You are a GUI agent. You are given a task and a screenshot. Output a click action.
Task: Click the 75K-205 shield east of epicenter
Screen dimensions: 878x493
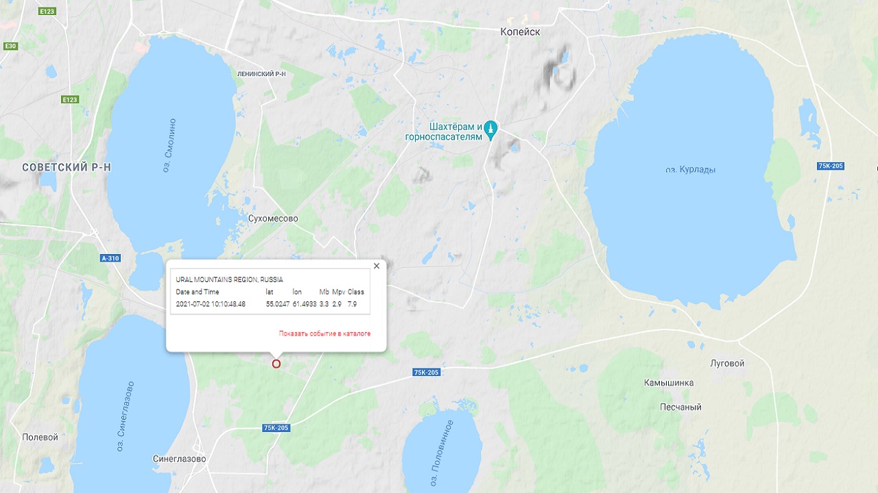coord(427,372)
